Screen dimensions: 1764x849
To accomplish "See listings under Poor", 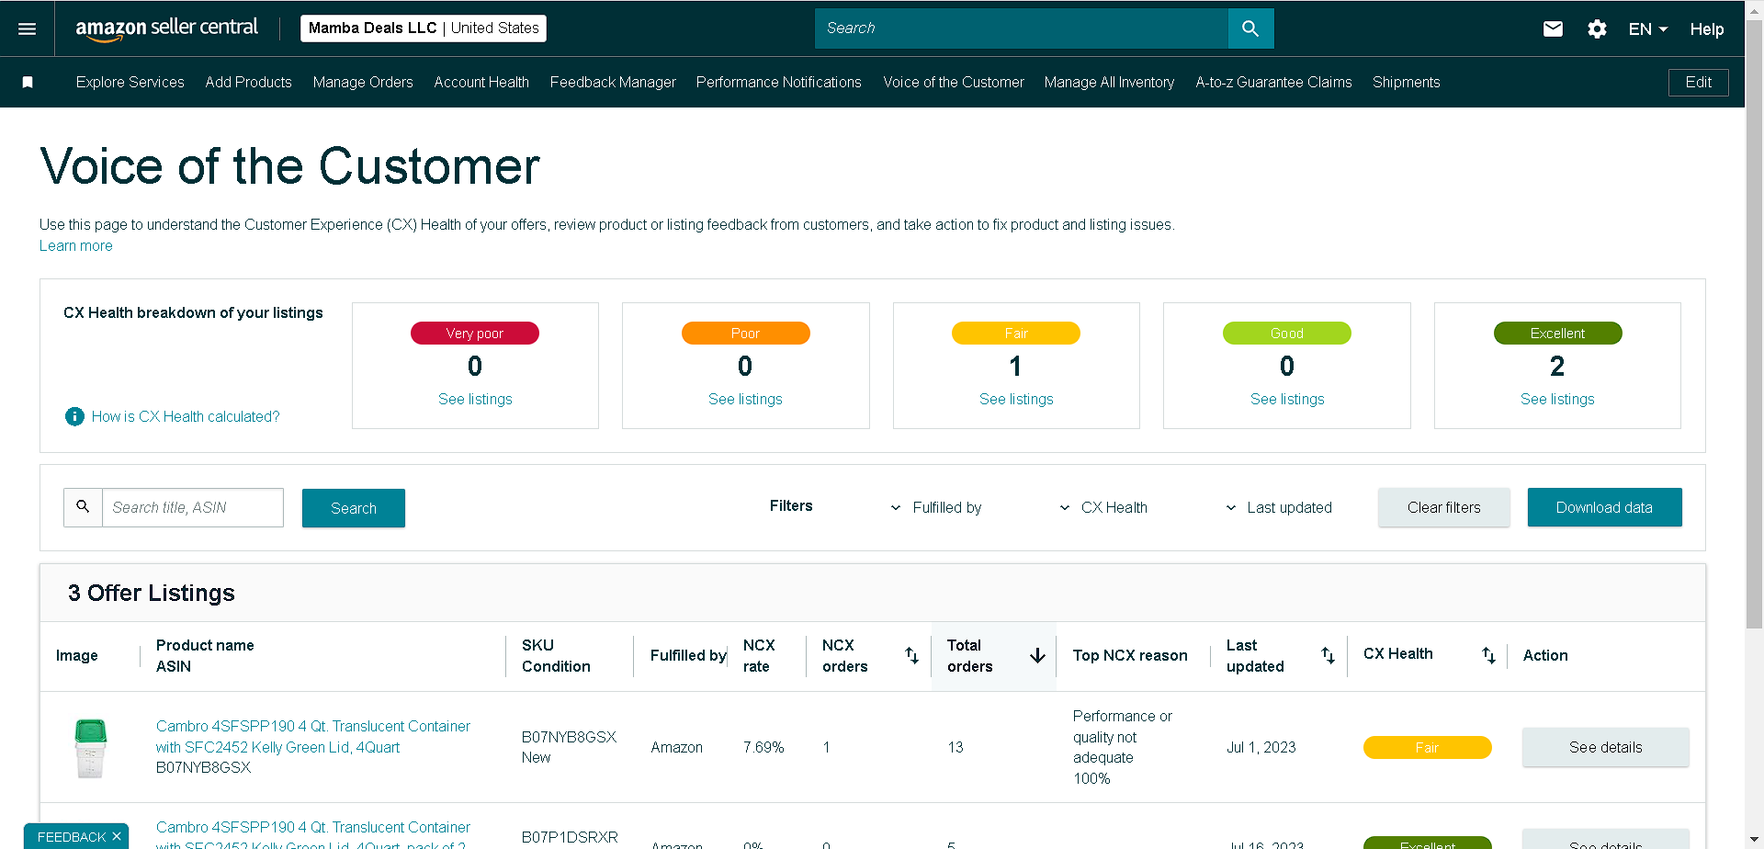I will (745, 399).
